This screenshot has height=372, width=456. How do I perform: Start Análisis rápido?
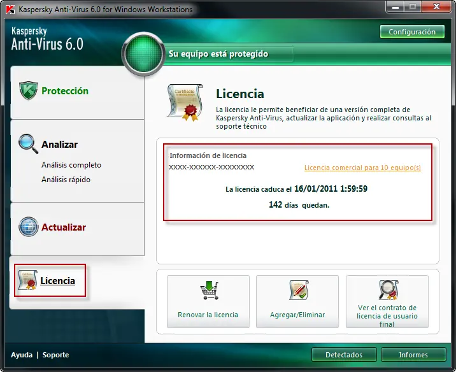tap(66, 180)
